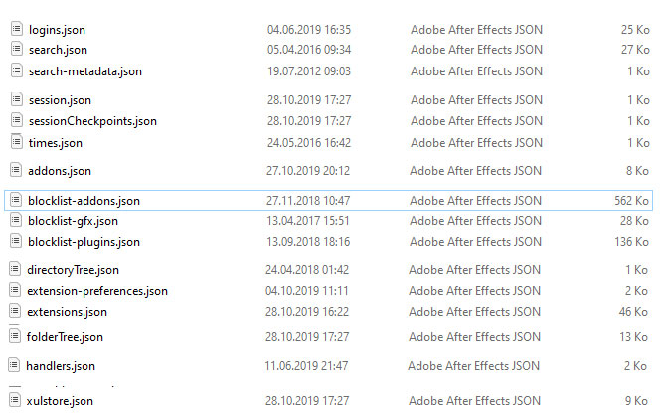Click the file type of blocklist-addons.json

tap(475, 200)
